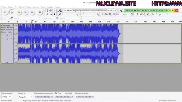Image resolution: width=182 pixels, height=102 pixels.
Task: Open the Ajustar a snap dropdown
Action: tap(26, 97)
